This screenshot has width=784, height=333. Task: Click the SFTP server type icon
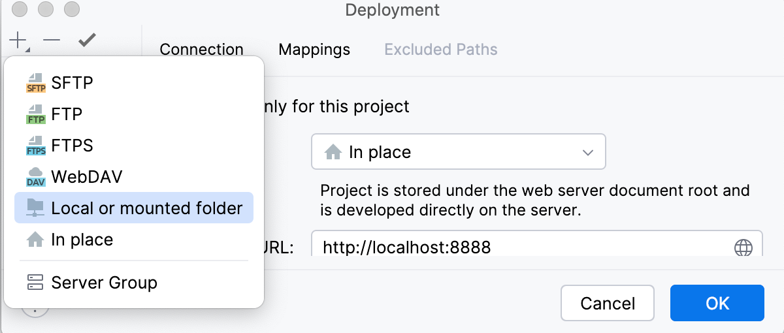pos(36,84)
